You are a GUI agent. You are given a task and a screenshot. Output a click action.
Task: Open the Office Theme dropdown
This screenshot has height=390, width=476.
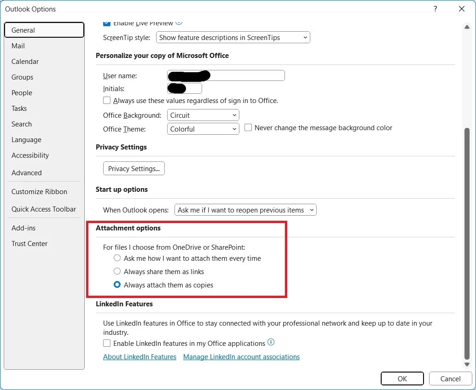tap(203, 129)
